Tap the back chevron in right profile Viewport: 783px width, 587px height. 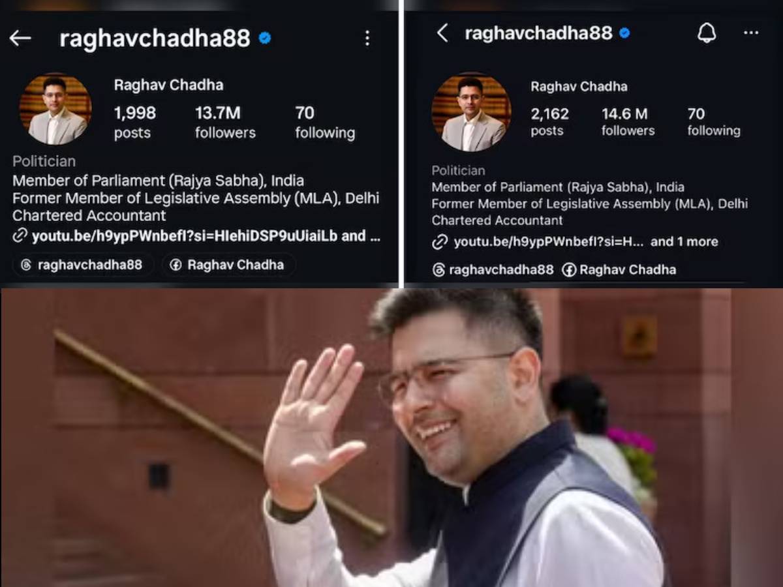click(x=442, y=33)
